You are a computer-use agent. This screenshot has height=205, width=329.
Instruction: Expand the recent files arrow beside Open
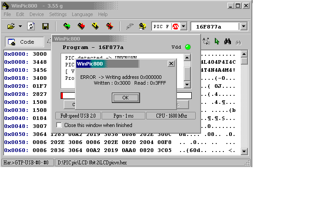[20, 26]
